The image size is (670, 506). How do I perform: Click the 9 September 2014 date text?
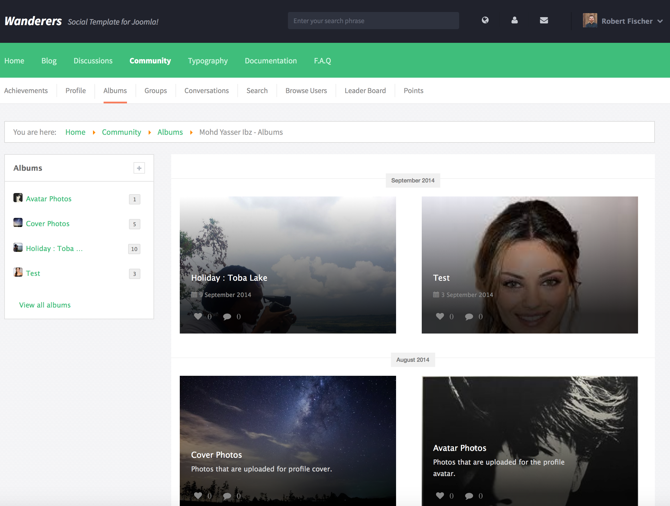(225, 295)
